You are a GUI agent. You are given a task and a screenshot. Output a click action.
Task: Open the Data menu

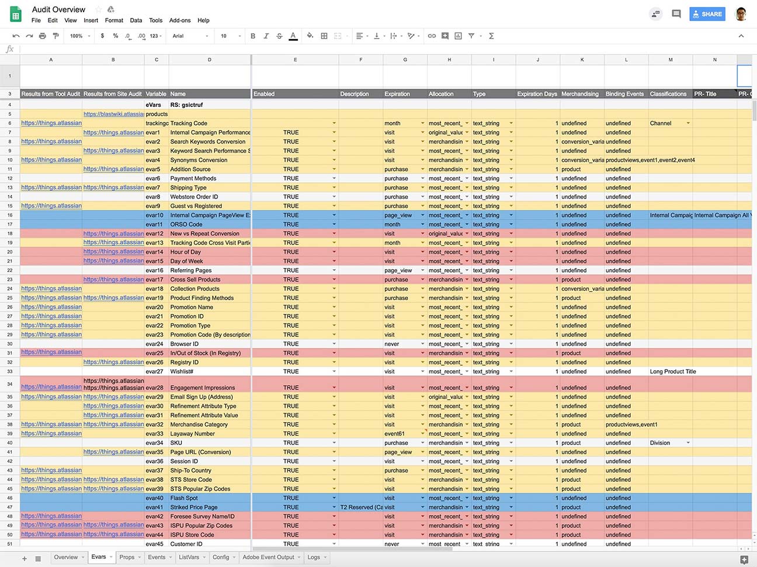[136, 20]
